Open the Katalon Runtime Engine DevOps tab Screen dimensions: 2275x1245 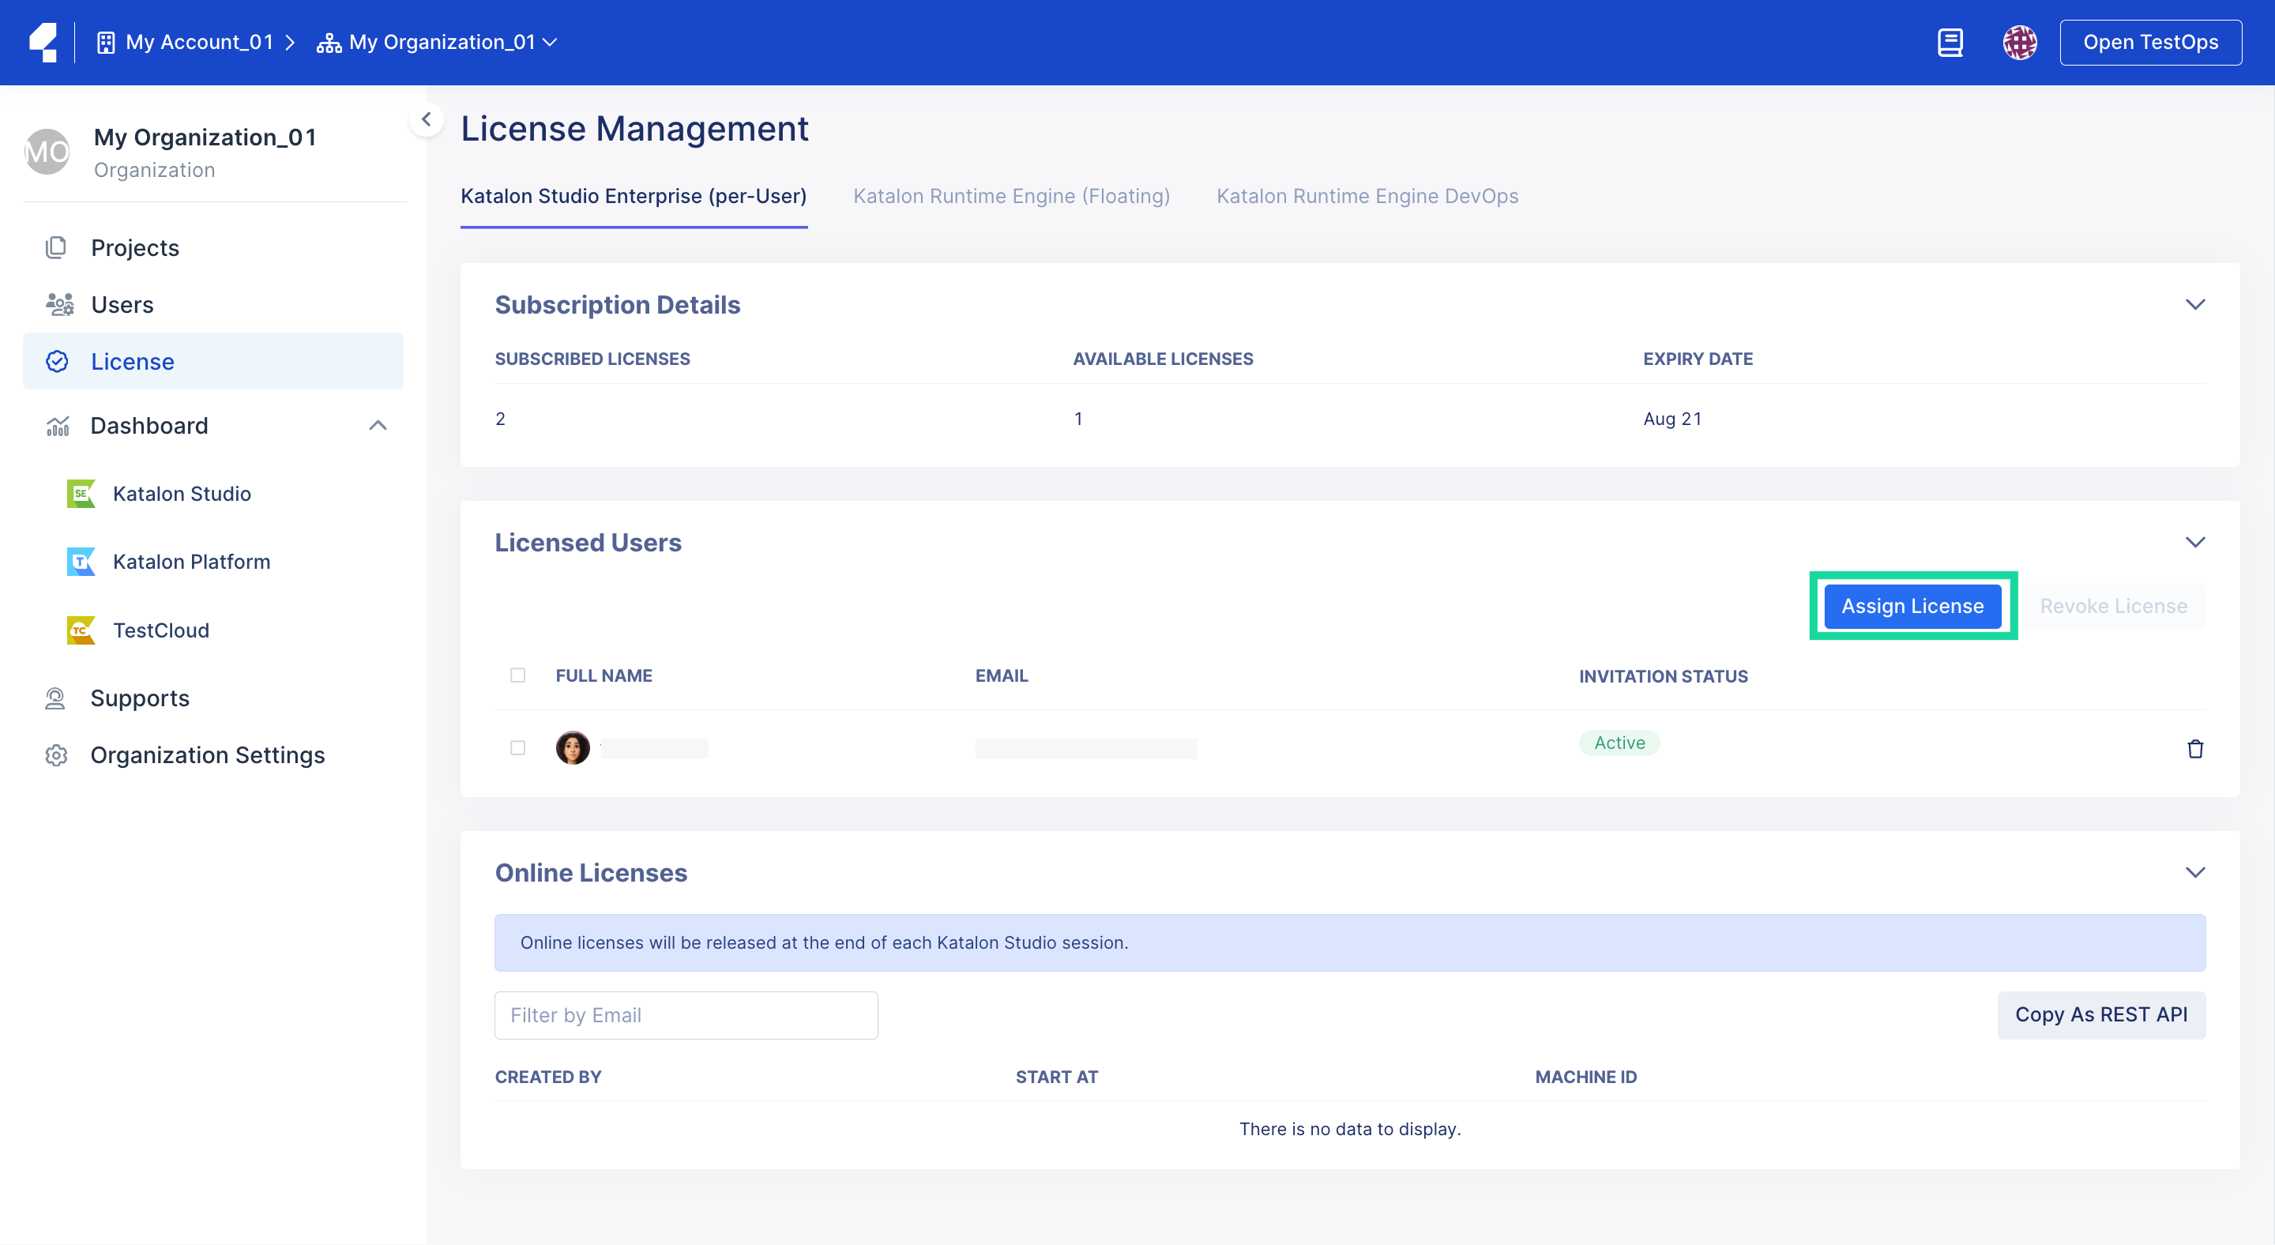pyautogui.click(x=1367, y=196)
